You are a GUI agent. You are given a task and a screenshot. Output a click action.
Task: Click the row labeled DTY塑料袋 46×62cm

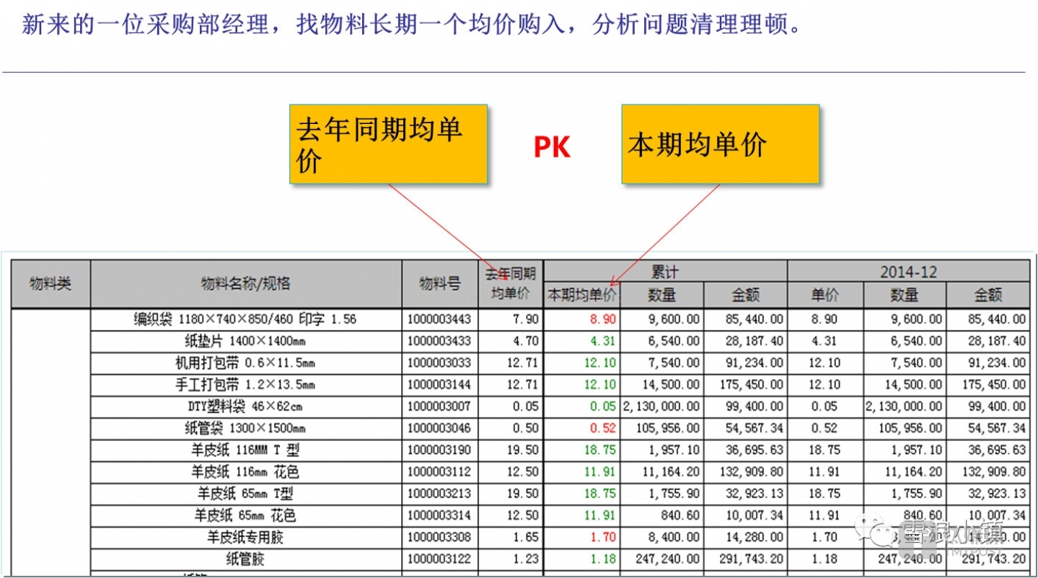[245, 406]
